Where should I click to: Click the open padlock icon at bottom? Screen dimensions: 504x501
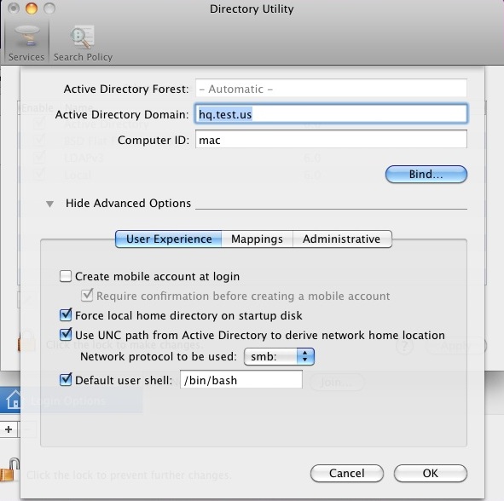tap(9, 469)
